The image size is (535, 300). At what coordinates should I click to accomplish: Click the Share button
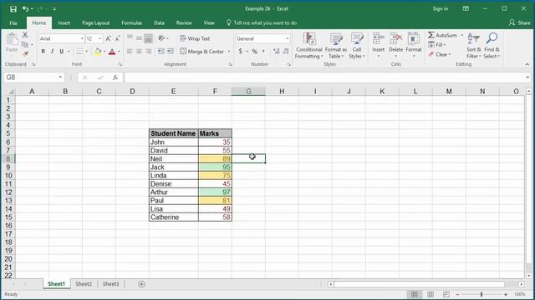(520, 22)
